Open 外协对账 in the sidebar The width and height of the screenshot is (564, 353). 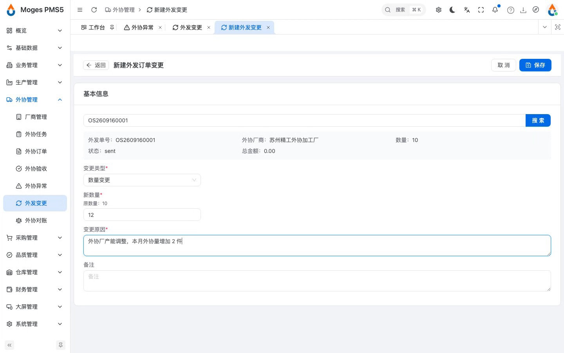35,220
